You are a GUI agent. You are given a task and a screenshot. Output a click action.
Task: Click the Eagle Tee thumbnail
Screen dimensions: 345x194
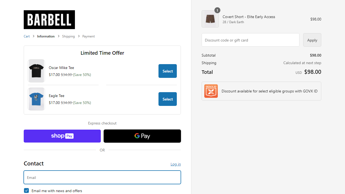tap(36, 99)
